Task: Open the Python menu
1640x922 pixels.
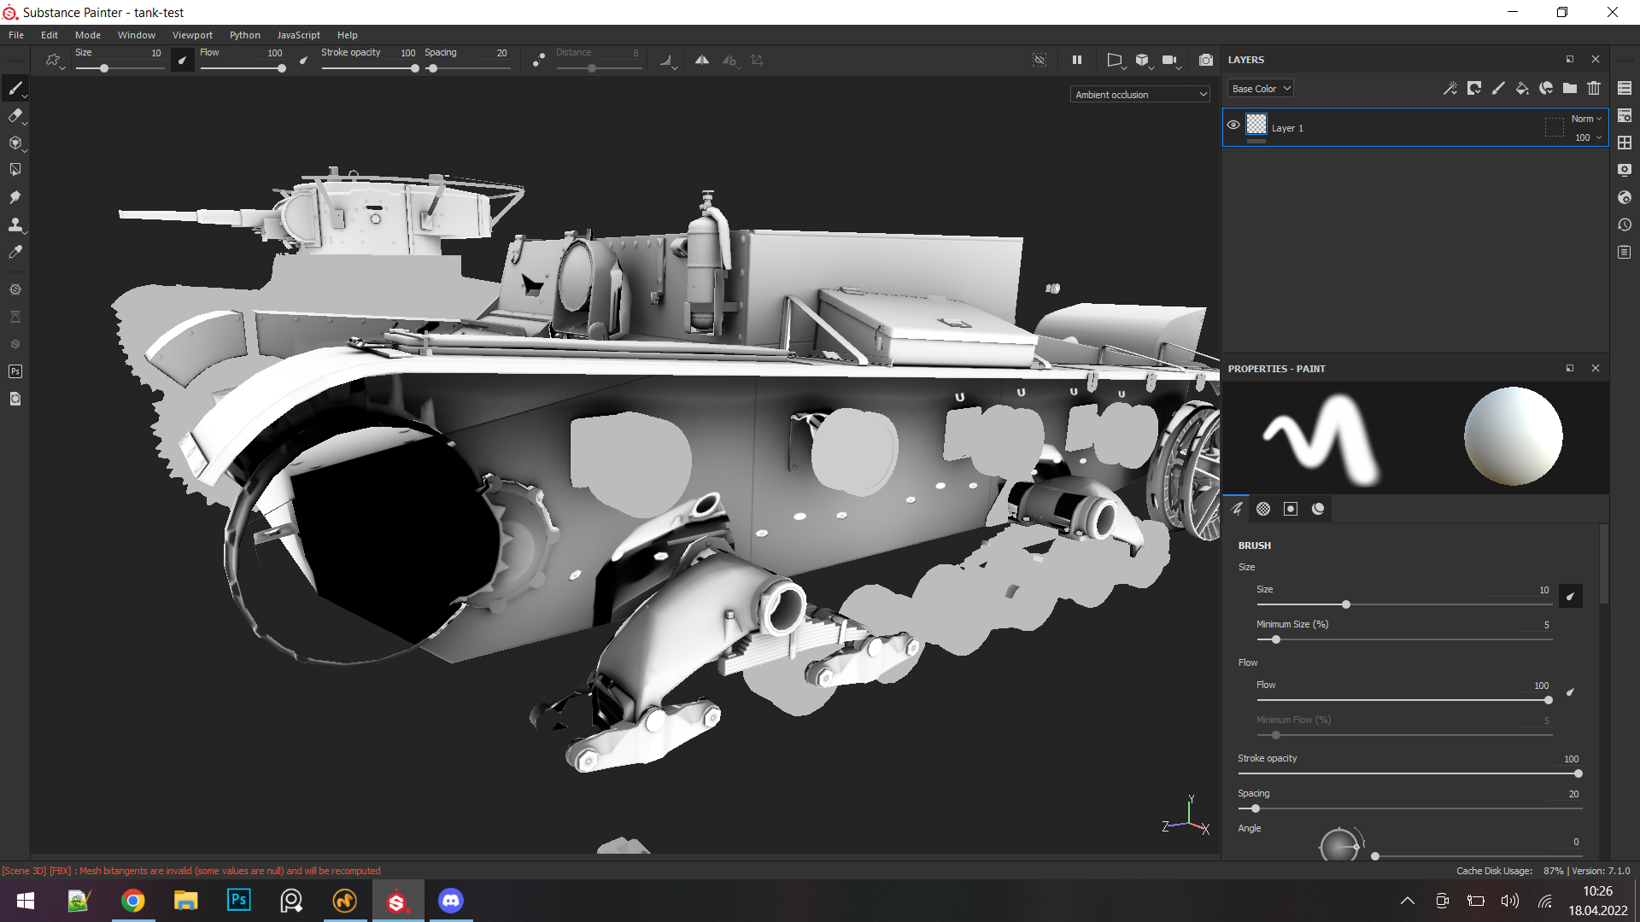Action: (x=244, y=35)
